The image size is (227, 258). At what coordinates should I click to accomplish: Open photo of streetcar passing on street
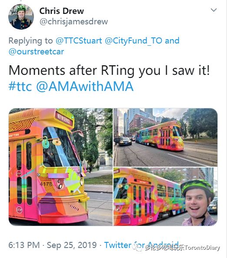(x=166, y=137)
